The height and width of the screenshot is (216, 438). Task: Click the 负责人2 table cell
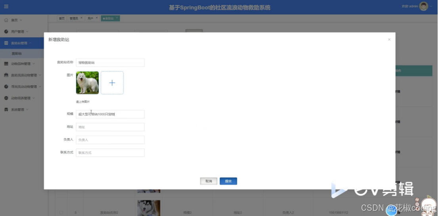288,213
